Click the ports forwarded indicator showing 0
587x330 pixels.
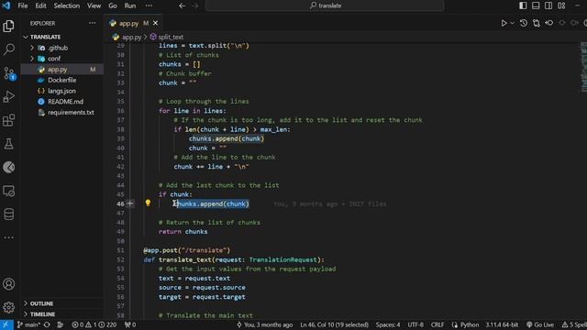(x=130, y=324)
